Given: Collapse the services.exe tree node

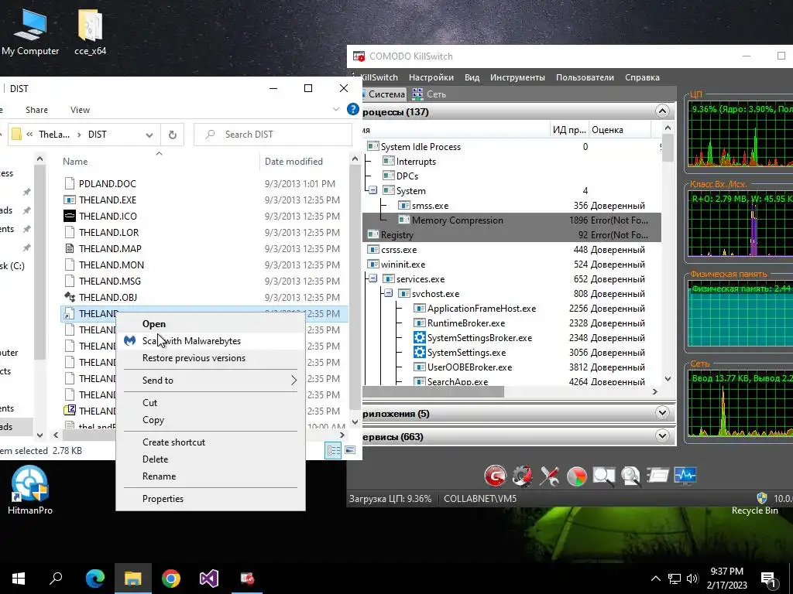Looking at the screenshot, I should pyautogui.click(x=372, y=278).
